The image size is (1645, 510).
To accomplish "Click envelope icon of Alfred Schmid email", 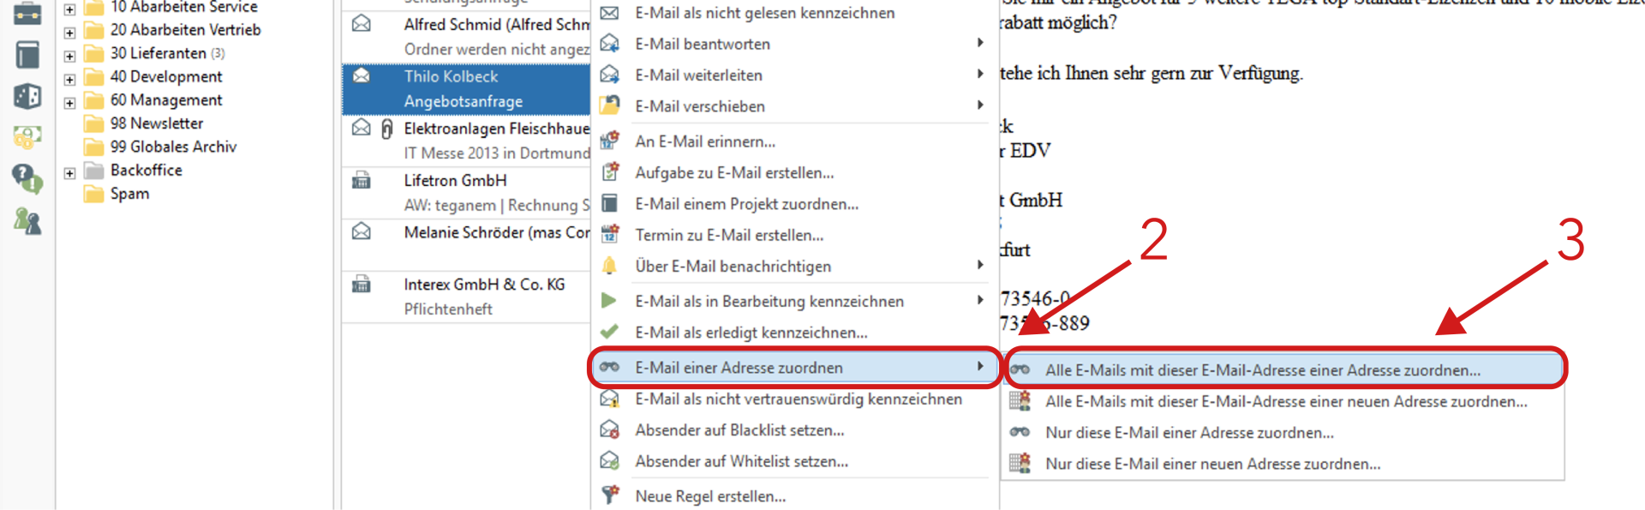I will pos(362,24).
